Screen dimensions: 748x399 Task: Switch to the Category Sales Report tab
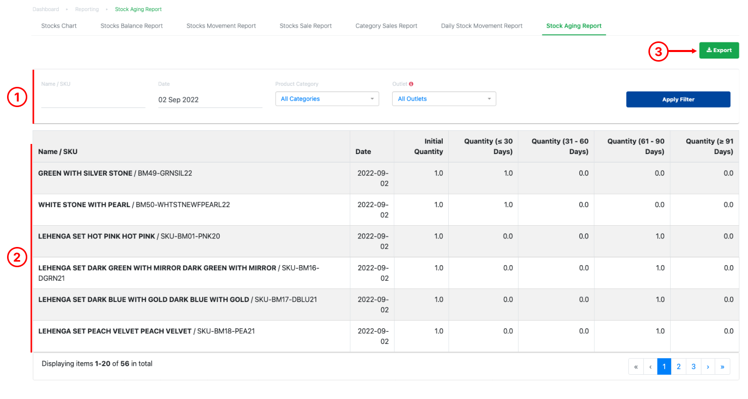click(387, 26)
